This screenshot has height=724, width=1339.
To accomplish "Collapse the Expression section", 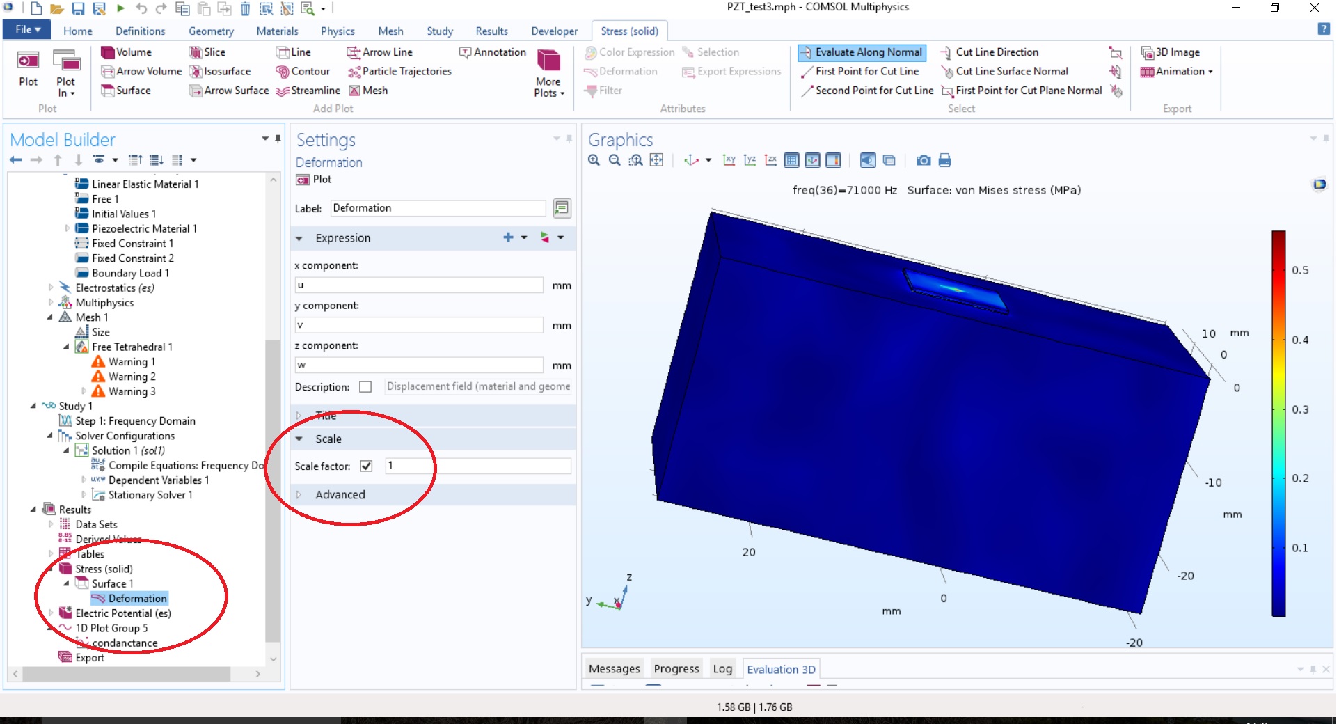I will click(x=299, y=238).
